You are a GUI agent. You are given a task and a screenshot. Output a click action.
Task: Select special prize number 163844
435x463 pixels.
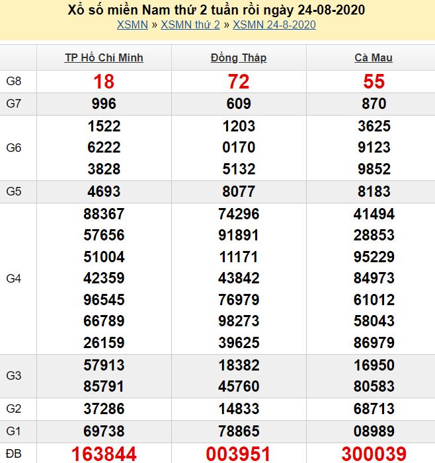104,454
